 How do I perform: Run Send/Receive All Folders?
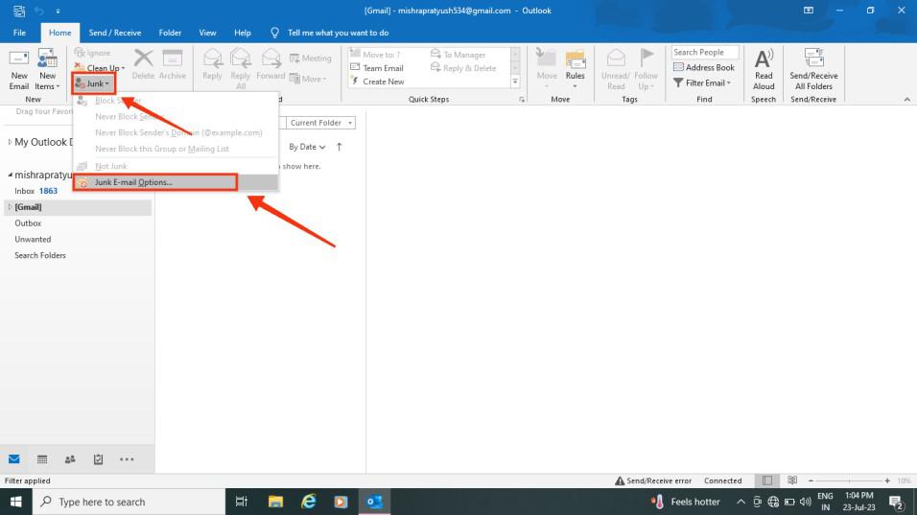(813, 70)
